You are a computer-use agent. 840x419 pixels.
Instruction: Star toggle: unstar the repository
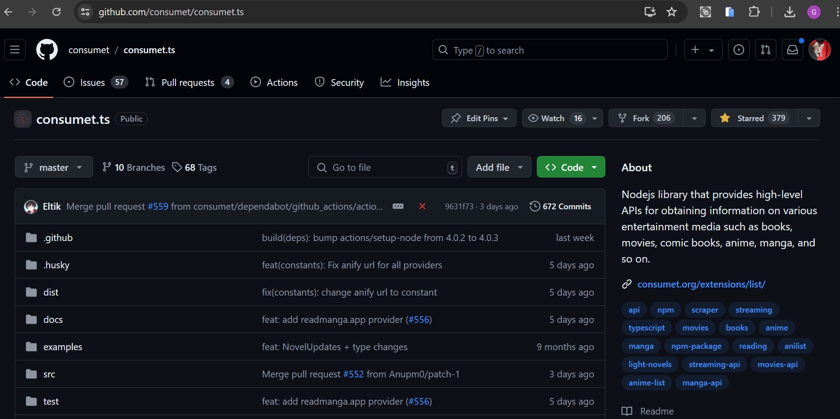[754, 118]
